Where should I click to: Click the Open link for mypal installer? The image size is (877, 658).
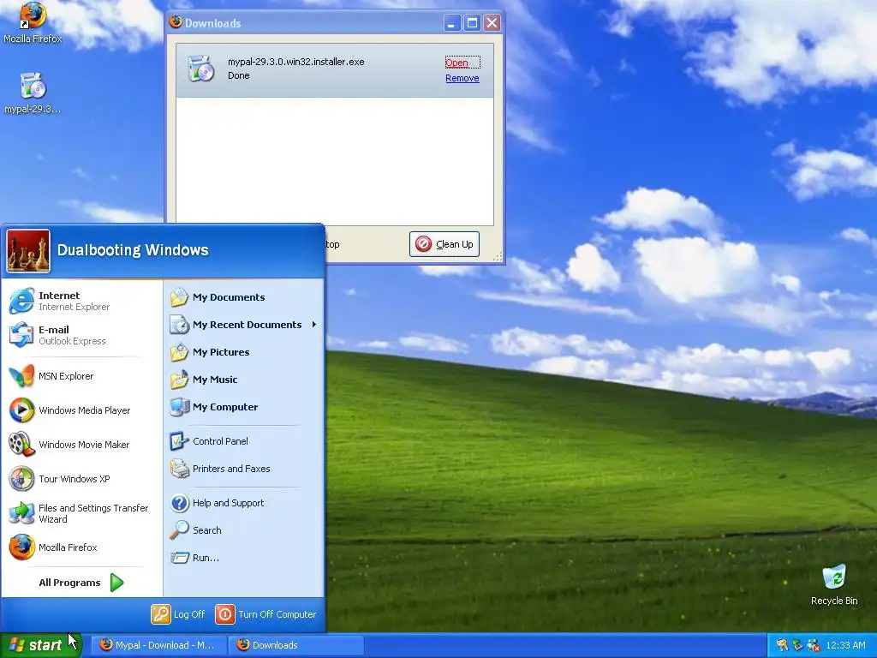point(457,63)
